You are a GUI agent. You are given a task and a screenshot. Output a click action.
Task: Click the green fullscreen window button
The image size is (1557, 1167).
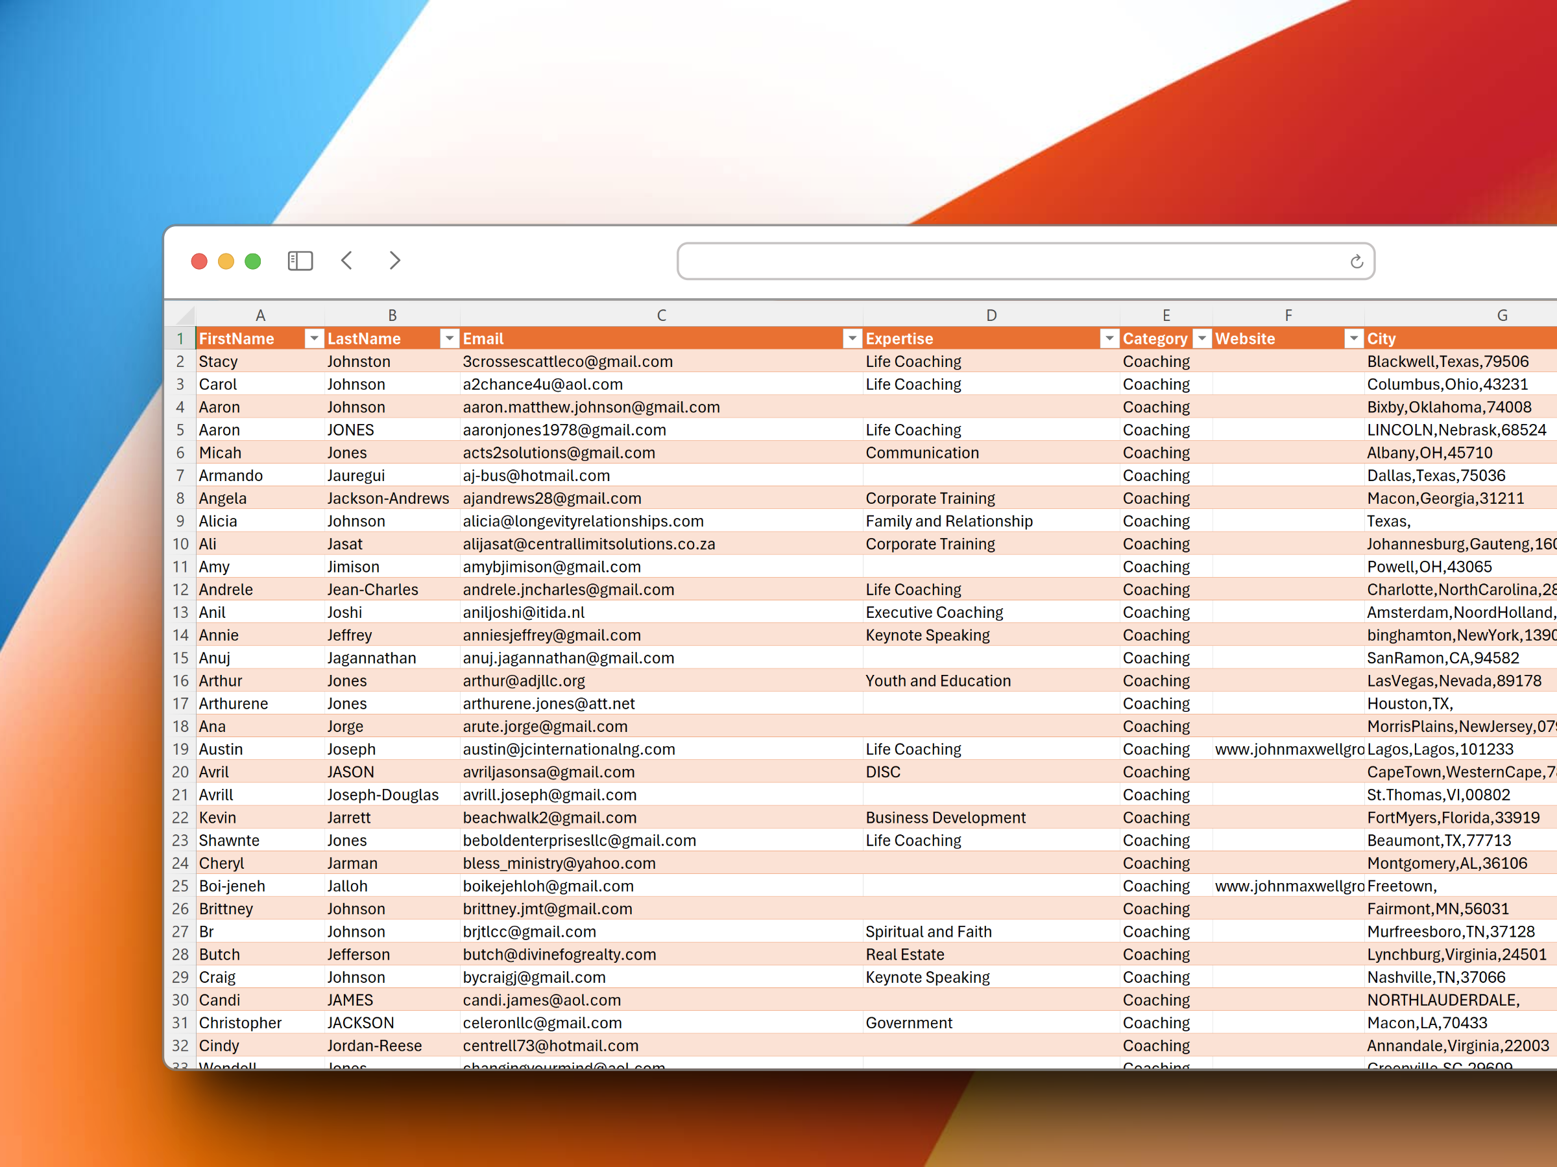point(253,262)
